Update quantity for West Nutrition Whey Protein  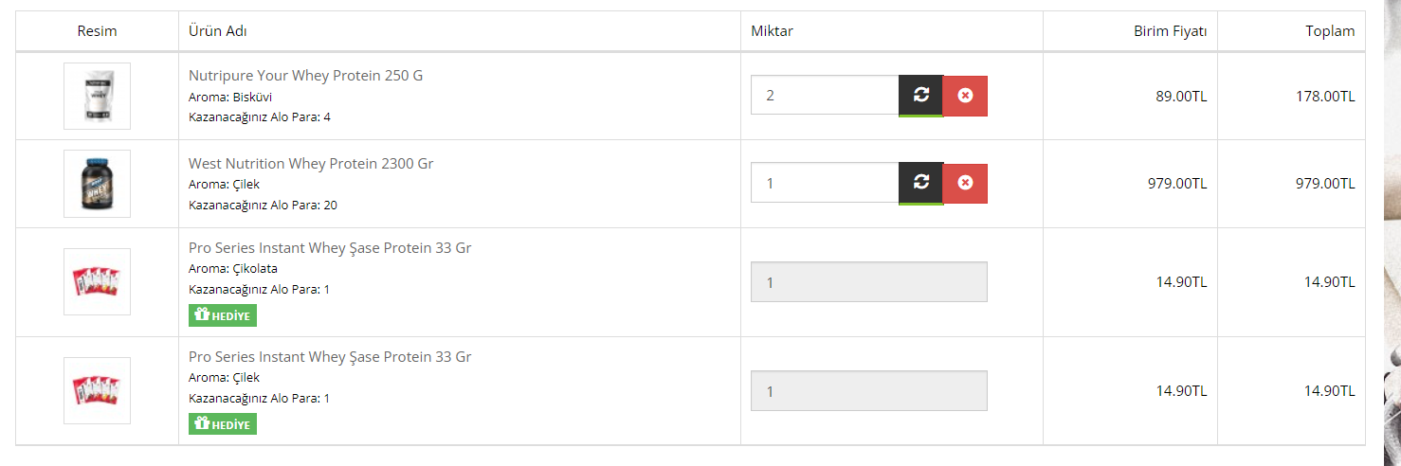920,183
